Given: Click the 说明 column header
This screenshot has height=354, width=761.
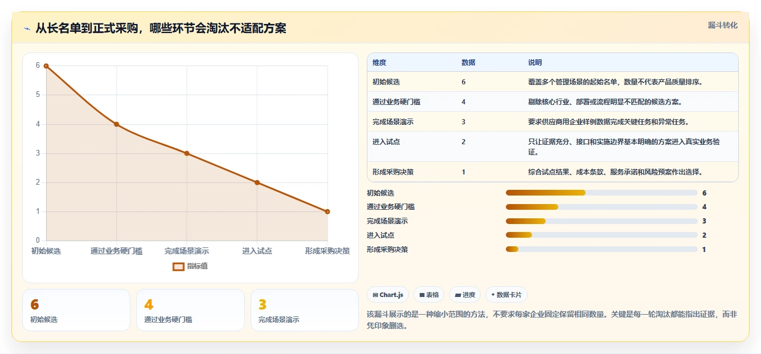Looking at the screenshot, I should click(x=535, y=63).
